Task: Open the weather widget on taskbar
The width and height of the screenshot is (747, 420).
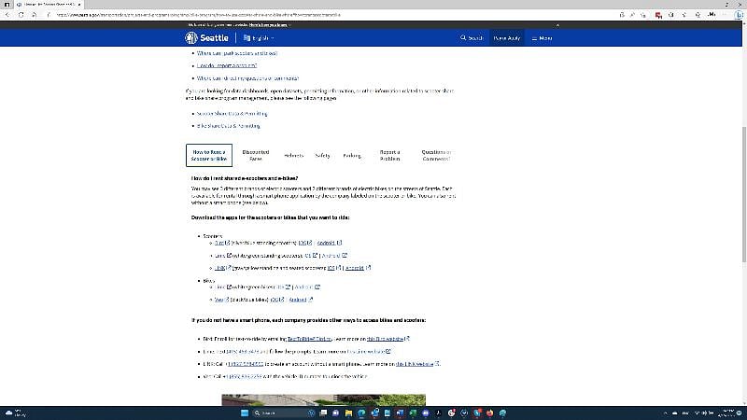Action: 15,413
